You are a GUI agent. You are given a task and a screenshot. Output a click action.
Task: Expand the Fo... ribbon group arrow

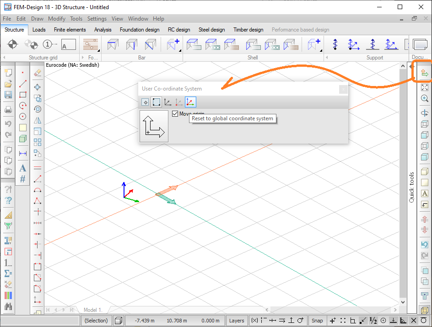pos(83,58)
